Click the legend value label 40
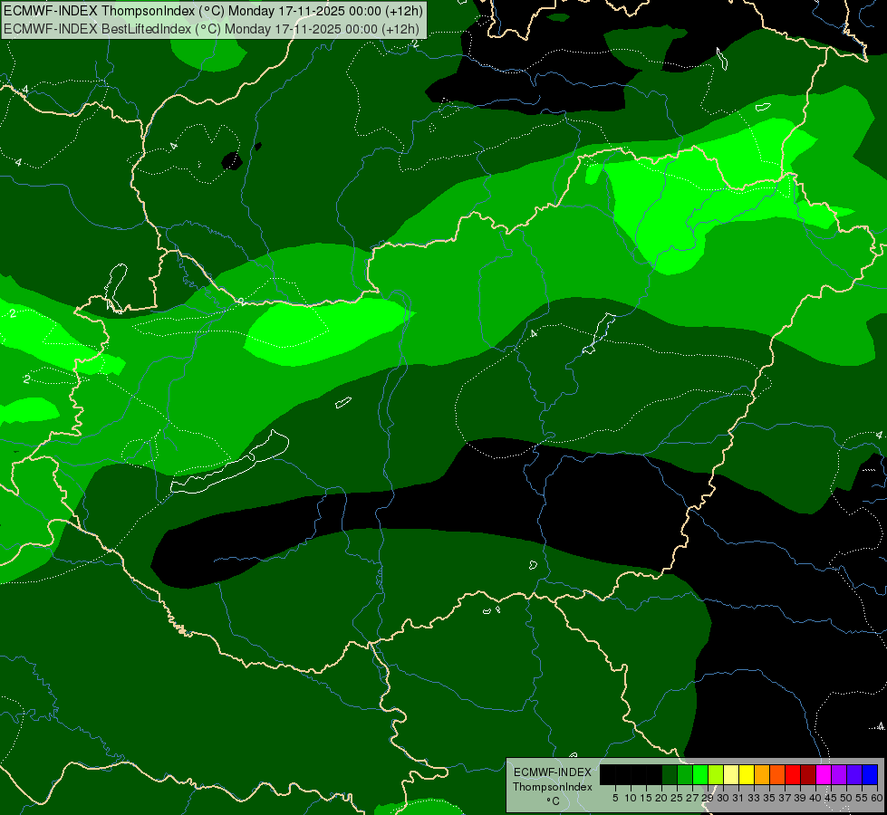This screenshot has height=815, width=887. (x=815, y=798)
